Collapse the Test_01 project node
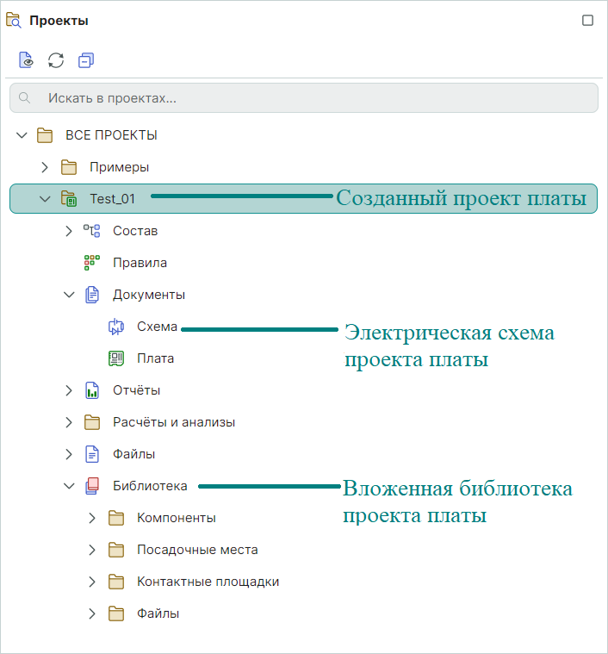The width and height of the screenshot is (608, 654). pyautogui.click(x=46, y=199)
